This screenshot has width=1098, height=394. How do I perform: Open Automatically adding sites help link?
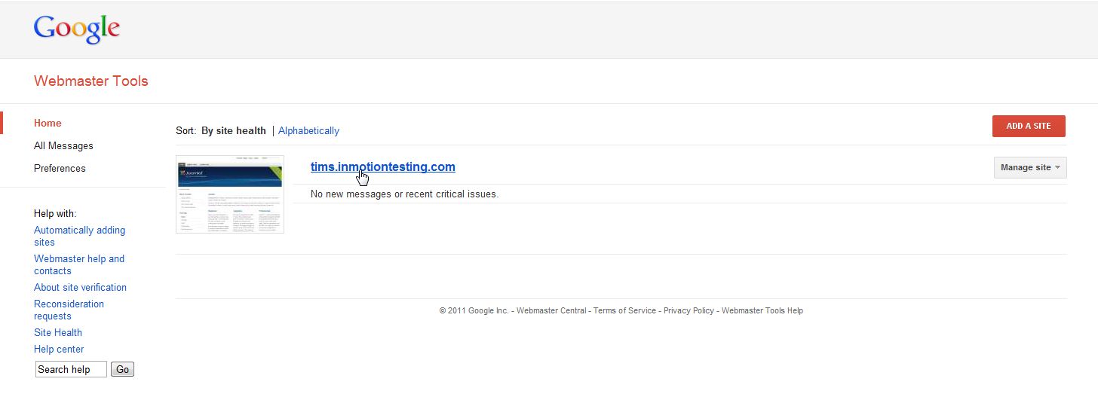79,236
